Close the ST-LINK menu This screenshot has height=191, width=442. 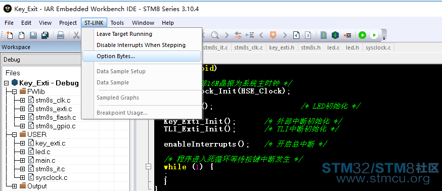click(x=94, y=23)
